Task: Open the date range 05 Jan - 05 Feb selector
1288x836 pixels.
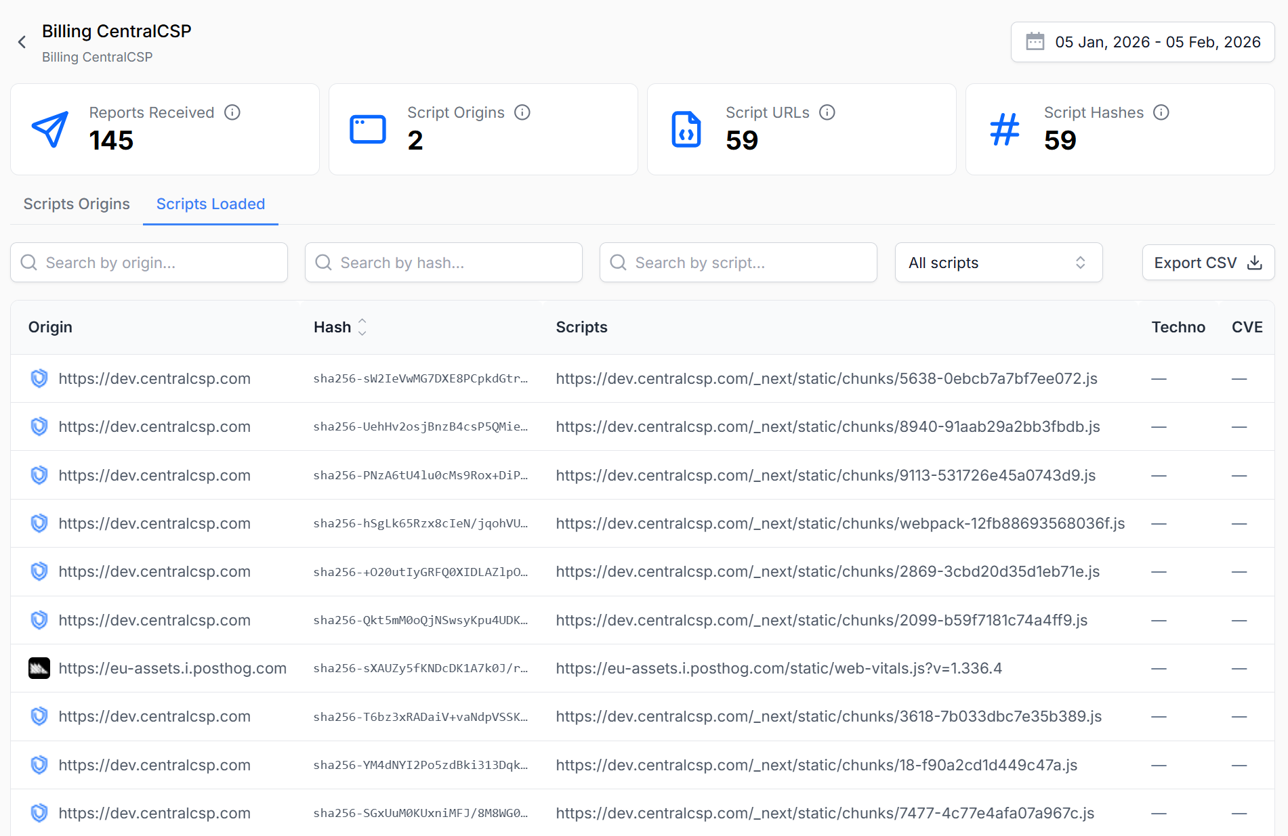Action: pos(1142,41)
